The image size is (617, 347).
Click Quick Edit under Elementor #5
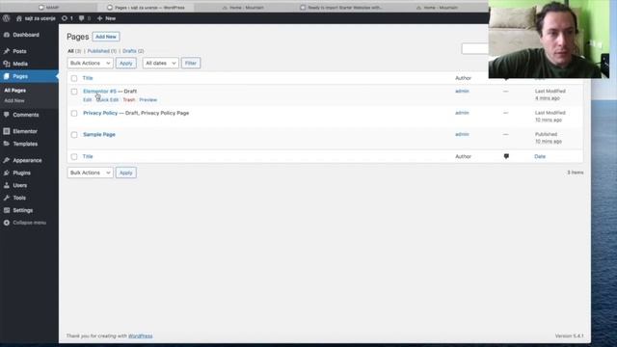pos(107,100)
